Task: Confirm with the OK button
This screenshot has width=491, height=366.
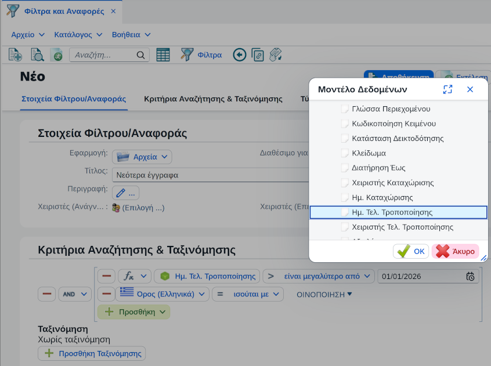Action: (411, 251)
